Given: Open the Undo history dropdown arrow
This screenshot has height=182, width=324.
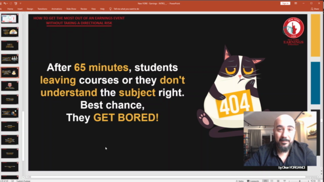Looking at the screenshot, I should 7,4.
